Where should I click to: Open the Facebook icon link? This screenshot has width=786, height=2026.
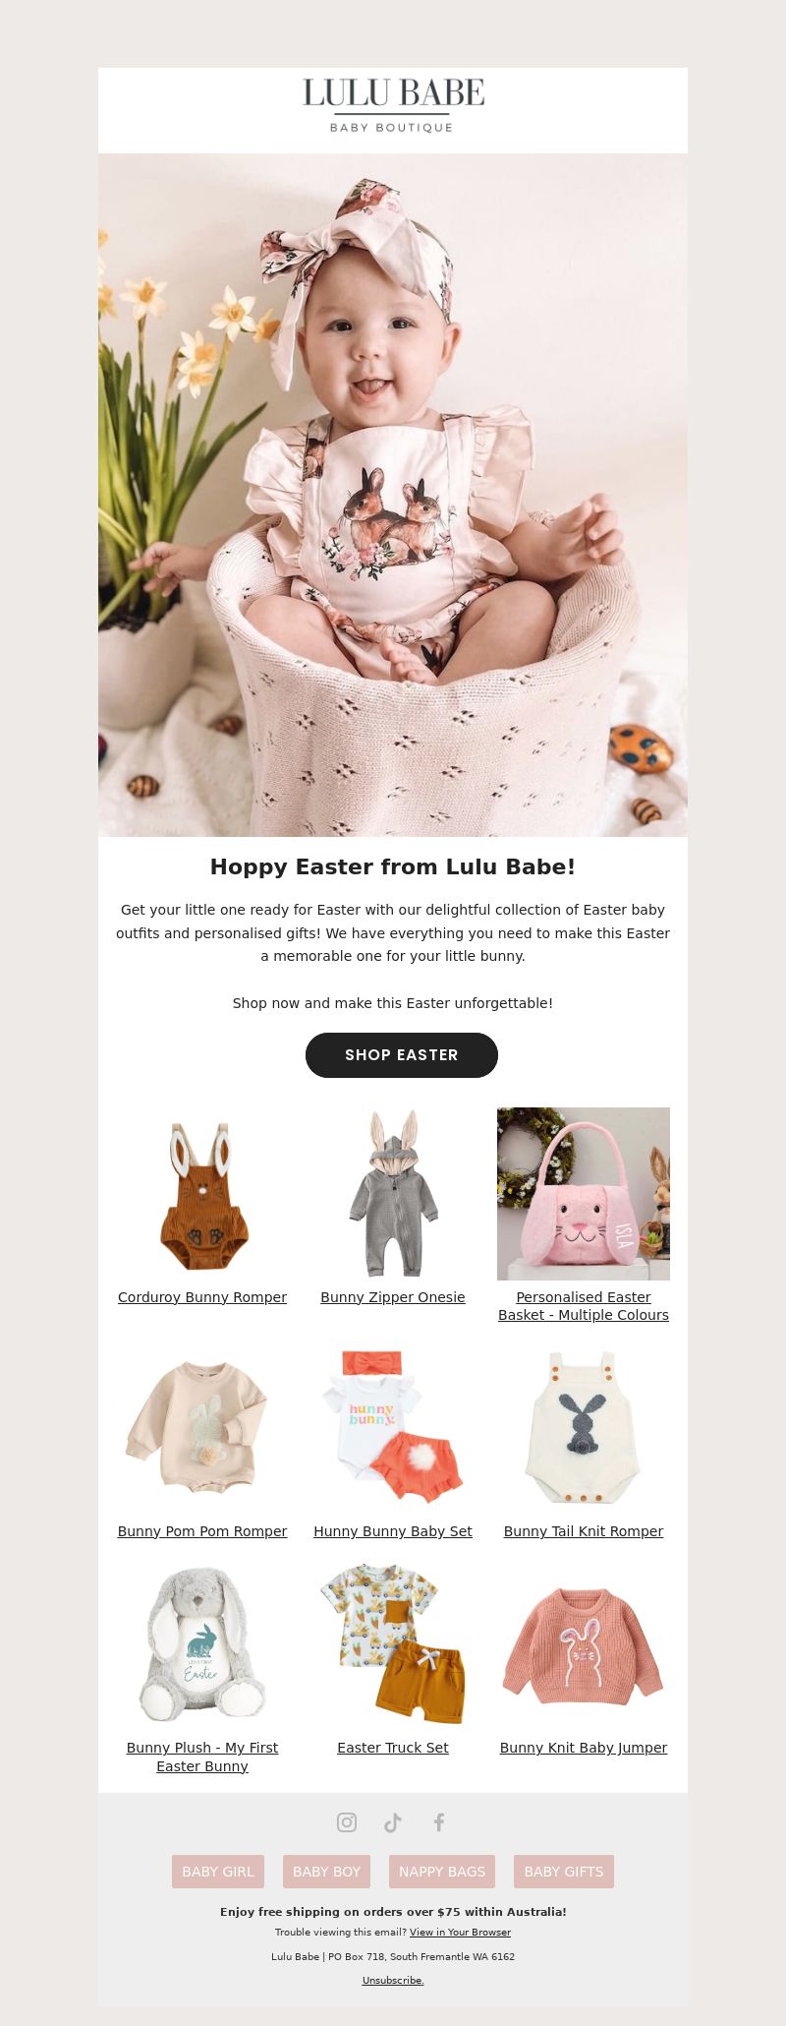coord(439,1821)
